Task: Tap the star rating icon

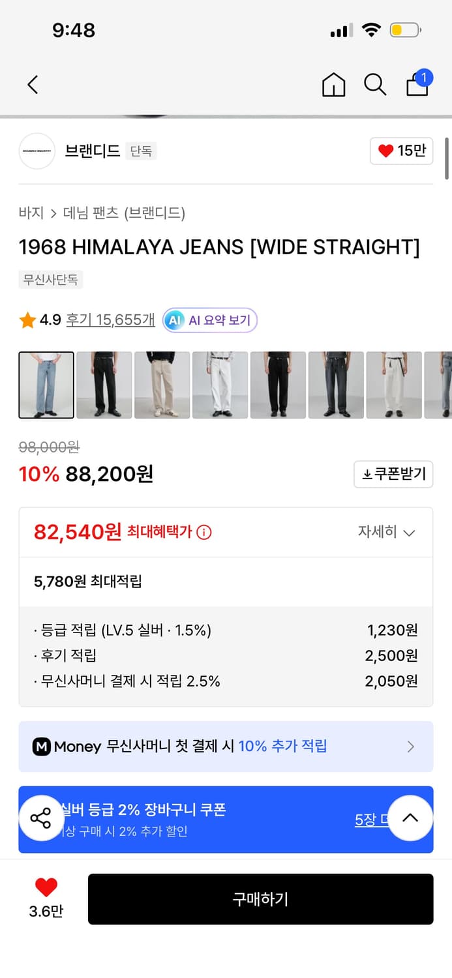Action: coord(27,319)
